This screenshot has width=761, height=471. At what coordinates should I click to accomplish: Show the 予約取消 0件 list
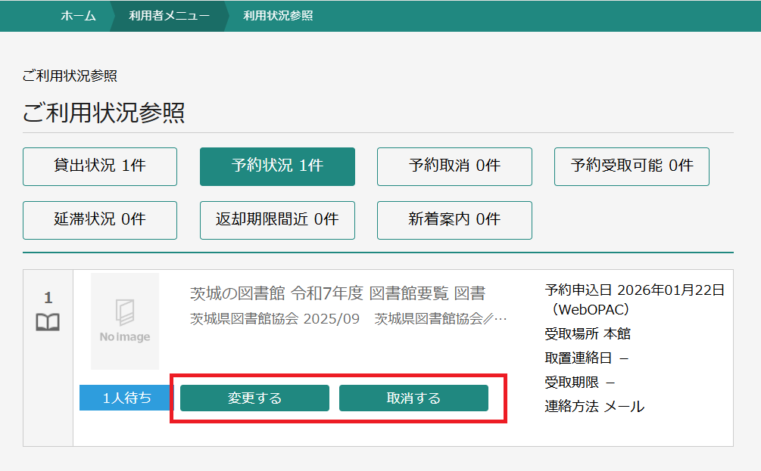454,166
